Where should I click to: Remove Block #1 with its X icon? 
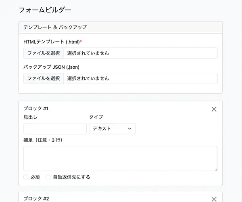214,109
